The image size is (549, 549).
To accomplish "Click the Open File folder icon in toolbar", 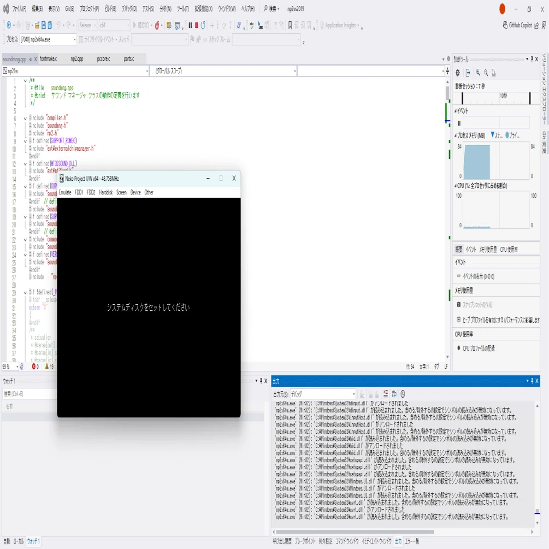I will coord(37,25).
